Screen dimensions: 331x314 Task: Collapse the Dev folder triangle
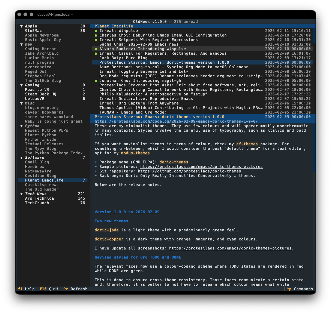click(x=22, y=44)
